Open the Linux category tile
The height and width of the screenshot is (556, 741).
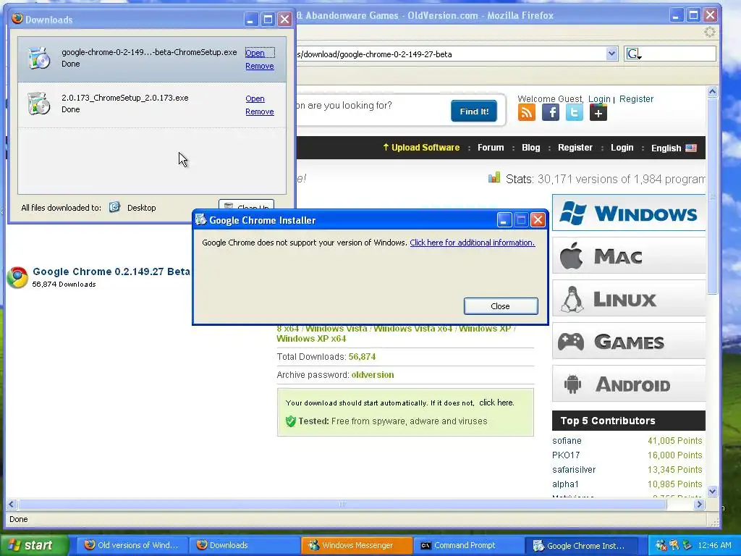[x=629, y=299]
